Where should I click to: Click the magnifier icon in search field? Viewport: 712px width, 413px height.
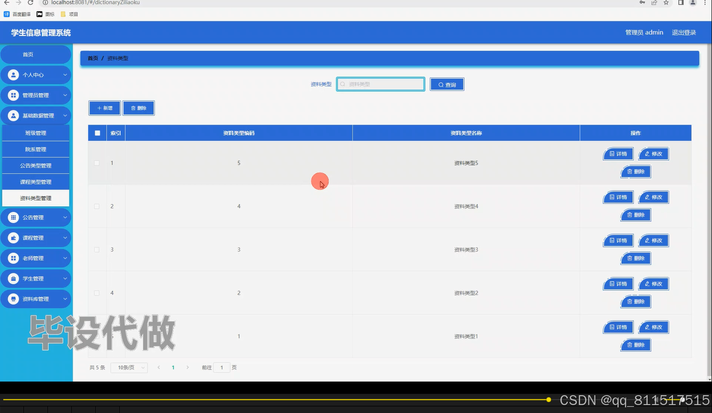pyautogui.click(x=343, y=84)
